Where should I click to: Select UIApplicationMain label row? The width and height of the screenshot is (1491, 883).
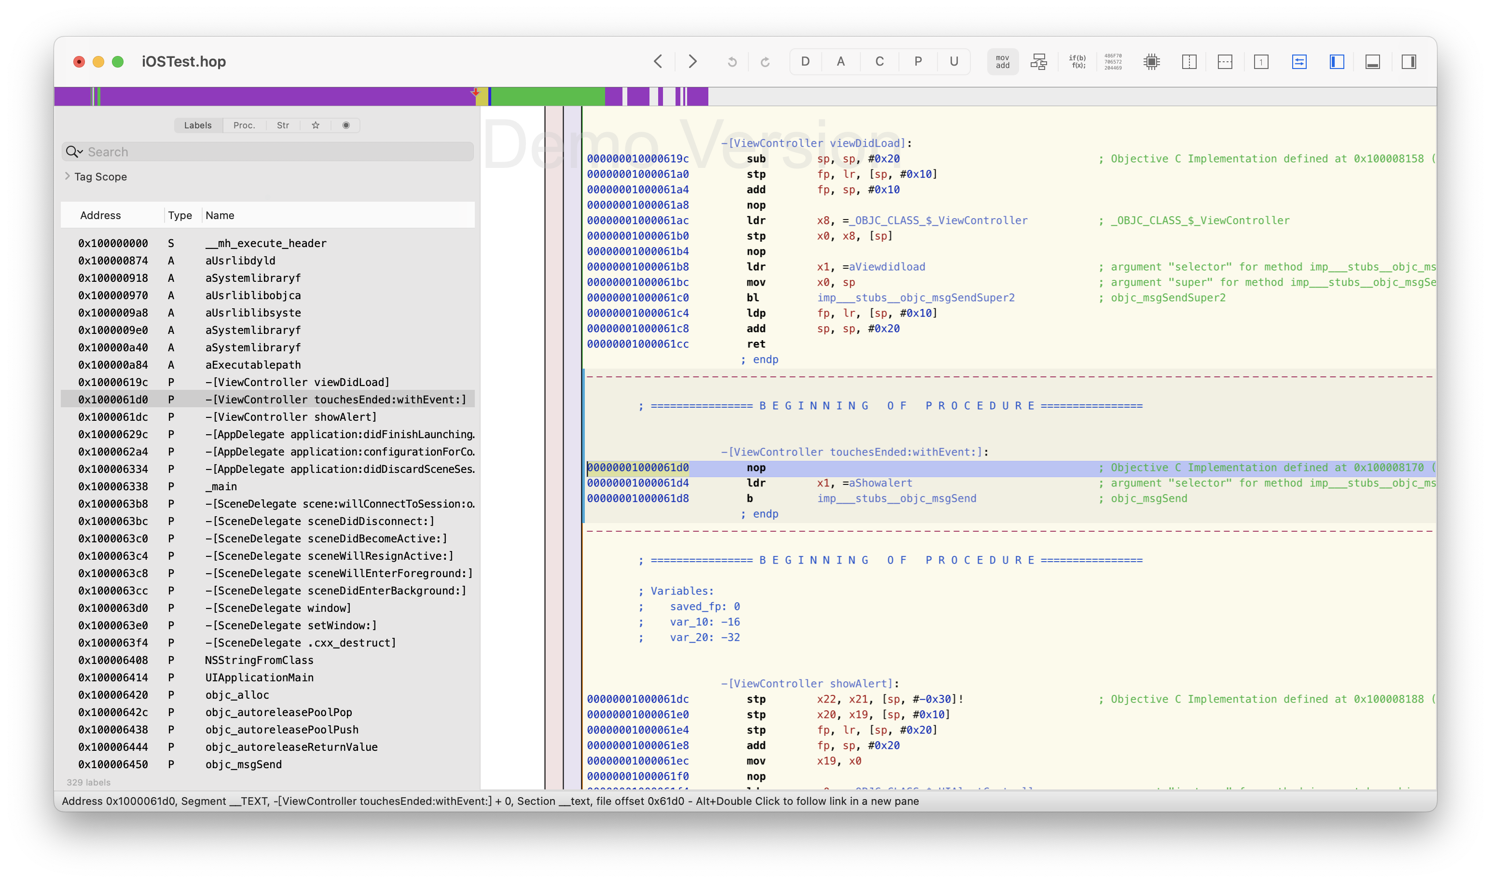click(x=268, y=678)
